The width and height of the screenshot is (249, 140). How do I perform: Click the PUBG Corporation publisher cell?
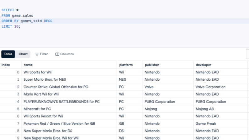point(160,102)
